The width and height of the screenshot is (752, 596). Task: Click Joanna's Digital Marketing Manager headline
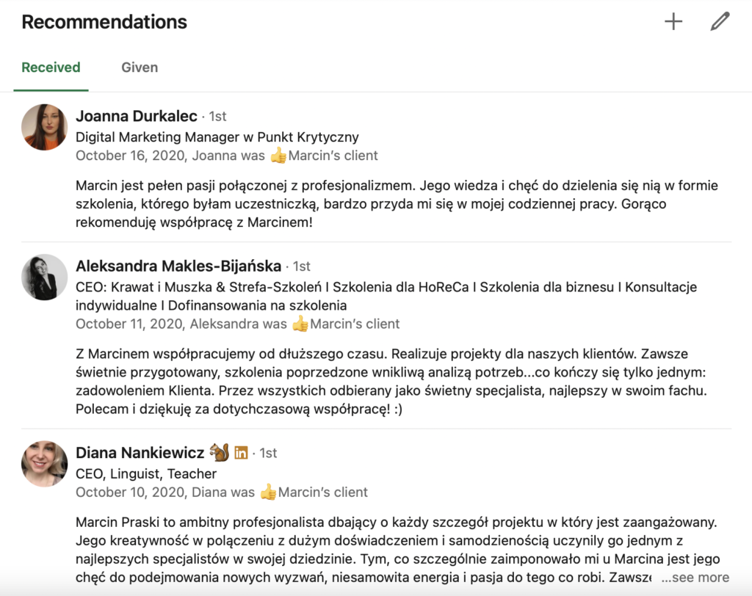coord(217,137)
